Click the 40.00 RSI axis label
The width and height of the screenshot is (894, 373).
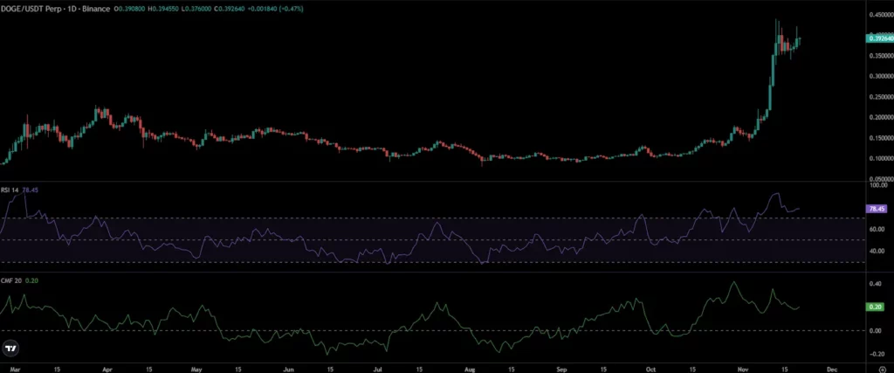pyautogui.click(x=877, y=251)
